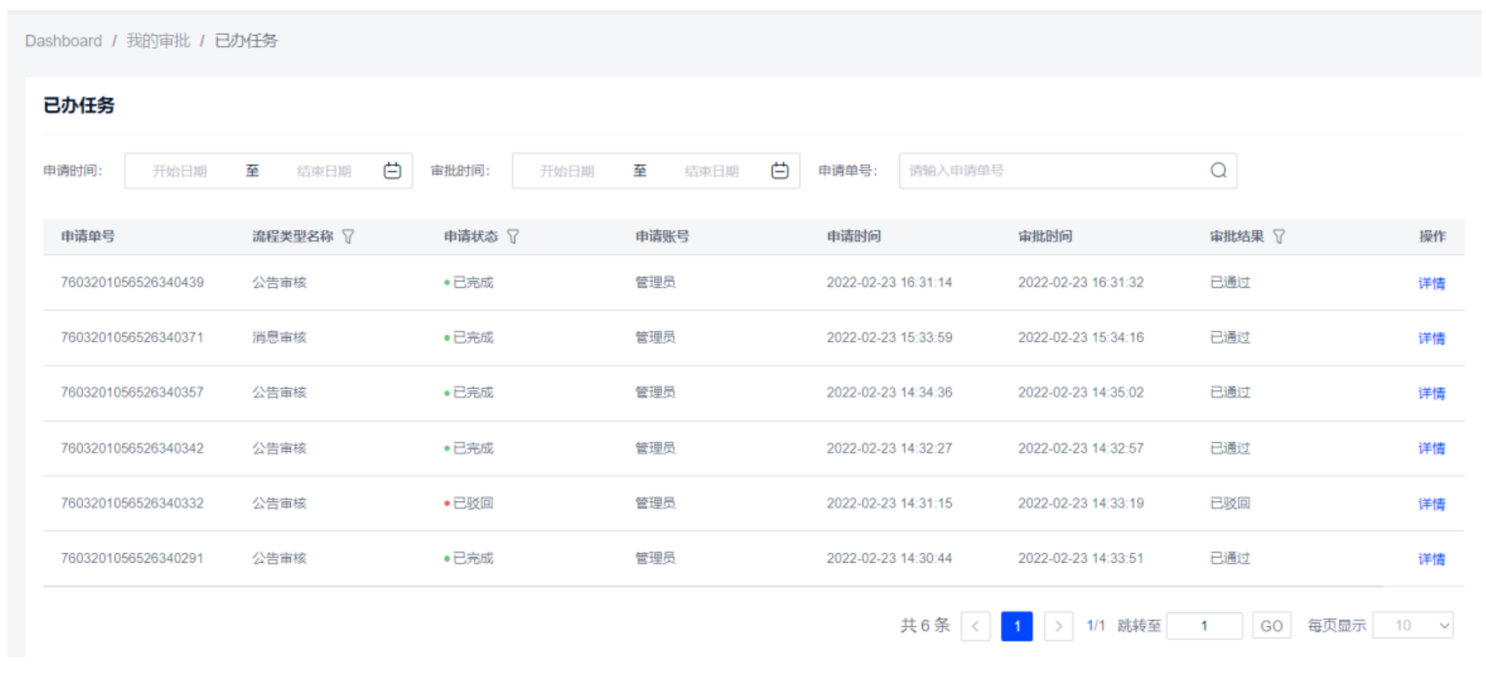Select 结束日期 in 申请时间 range
1486x675 pixels.
coord(324,171)
